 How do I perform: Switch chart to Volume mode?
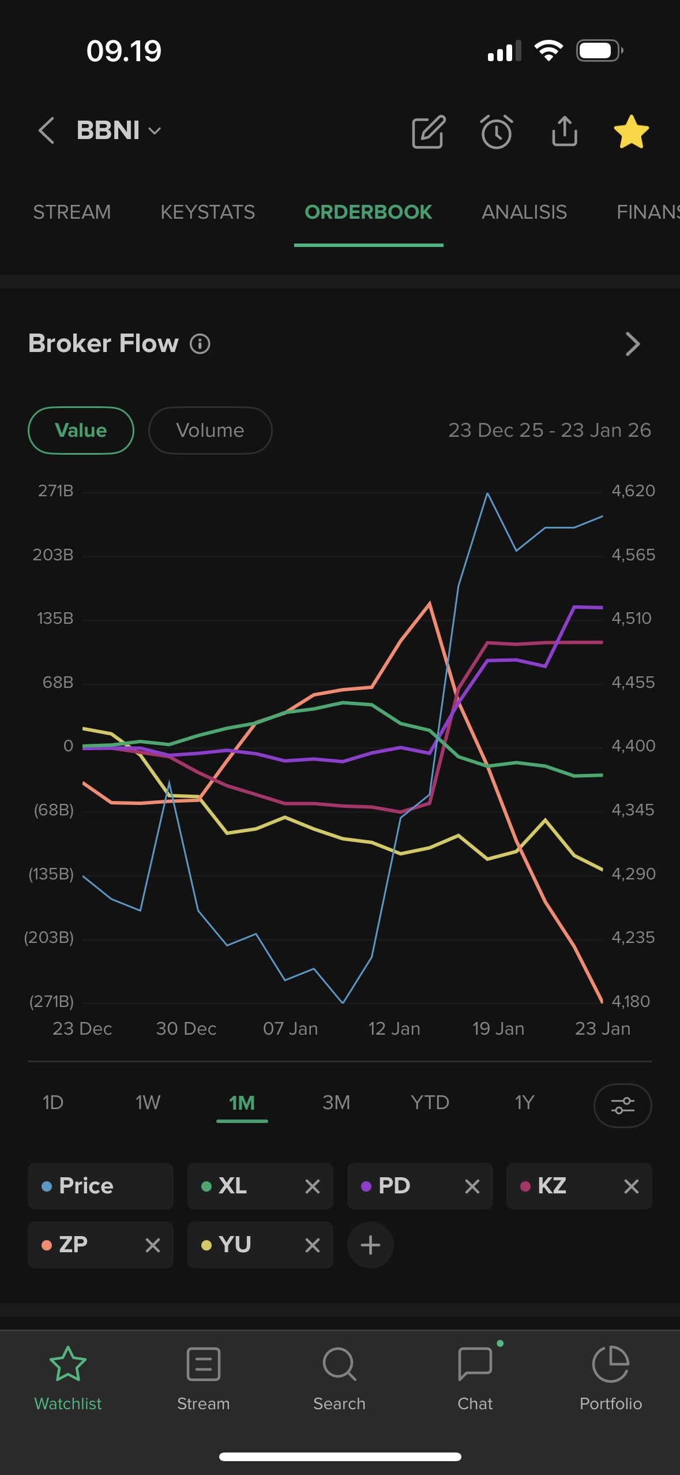[210, 430]
